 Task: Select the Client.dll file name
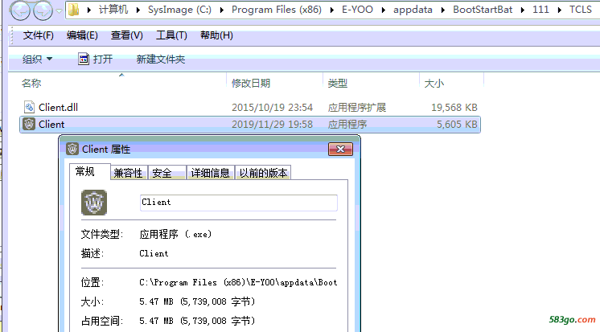58,108
